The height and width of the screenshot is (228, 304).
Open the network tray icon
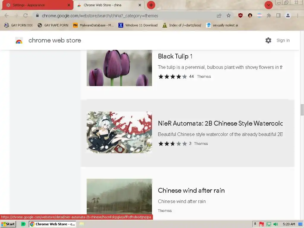[268, 224]
